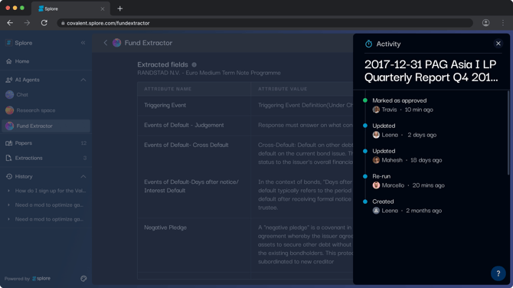Select the Splore browser tab

point(70,9)
